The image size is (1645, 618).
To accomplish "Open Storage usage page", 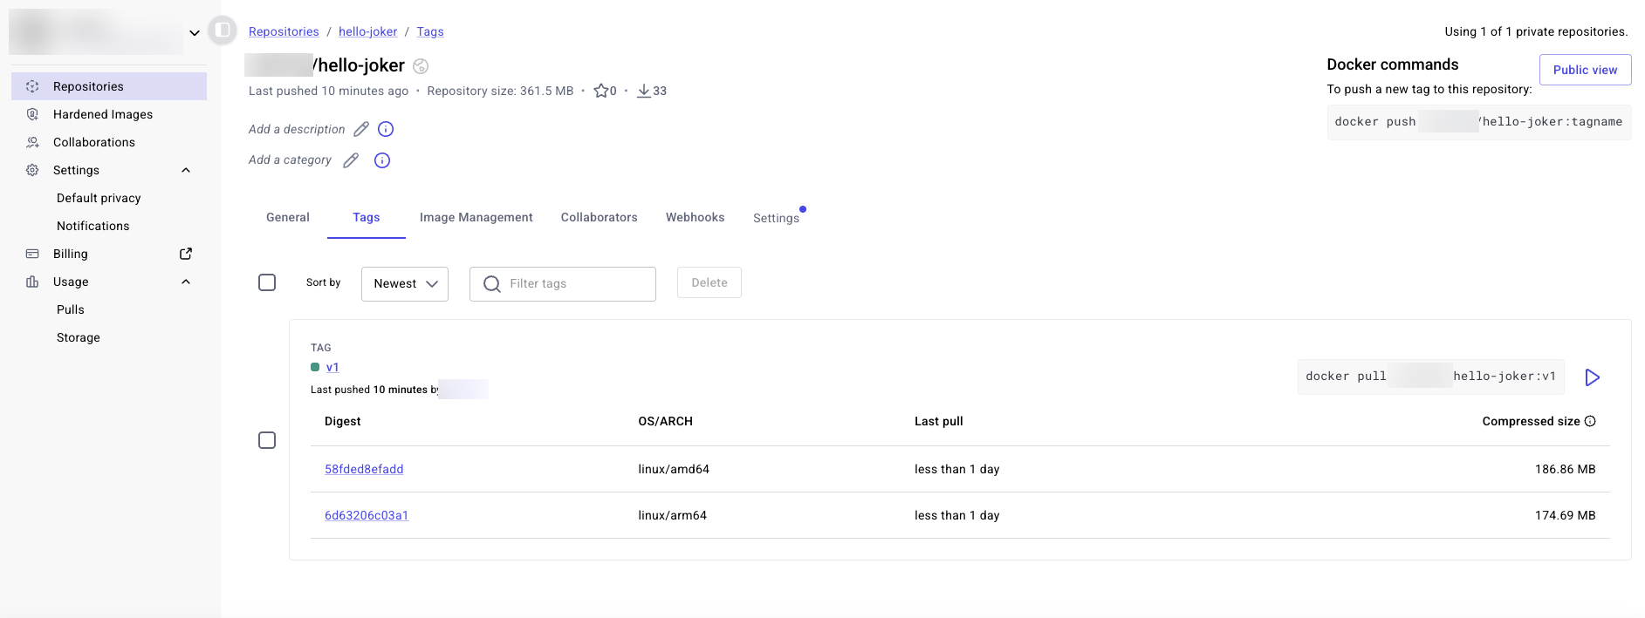I will coord(79,337).
